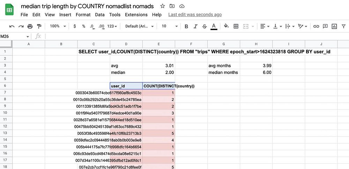Select the cell with value 3.99
349x169 pixels.
point(256,66)
